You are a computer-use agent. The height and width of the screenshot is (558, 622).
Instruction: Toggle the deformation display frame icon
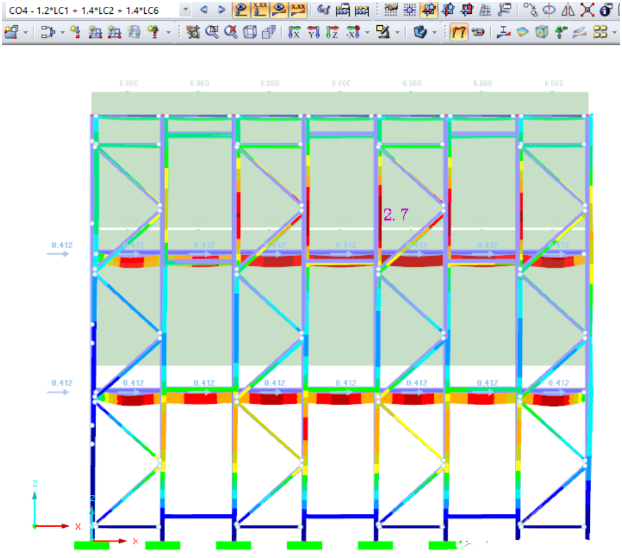[459, 32]
